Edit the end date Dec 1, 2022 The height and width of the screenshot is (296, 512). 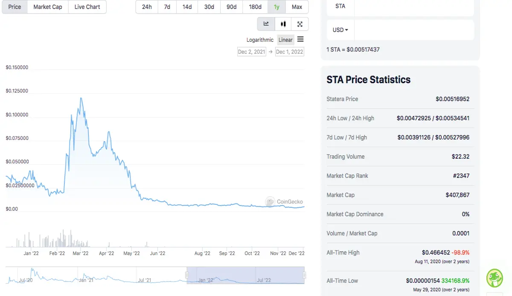coord(290,52)
